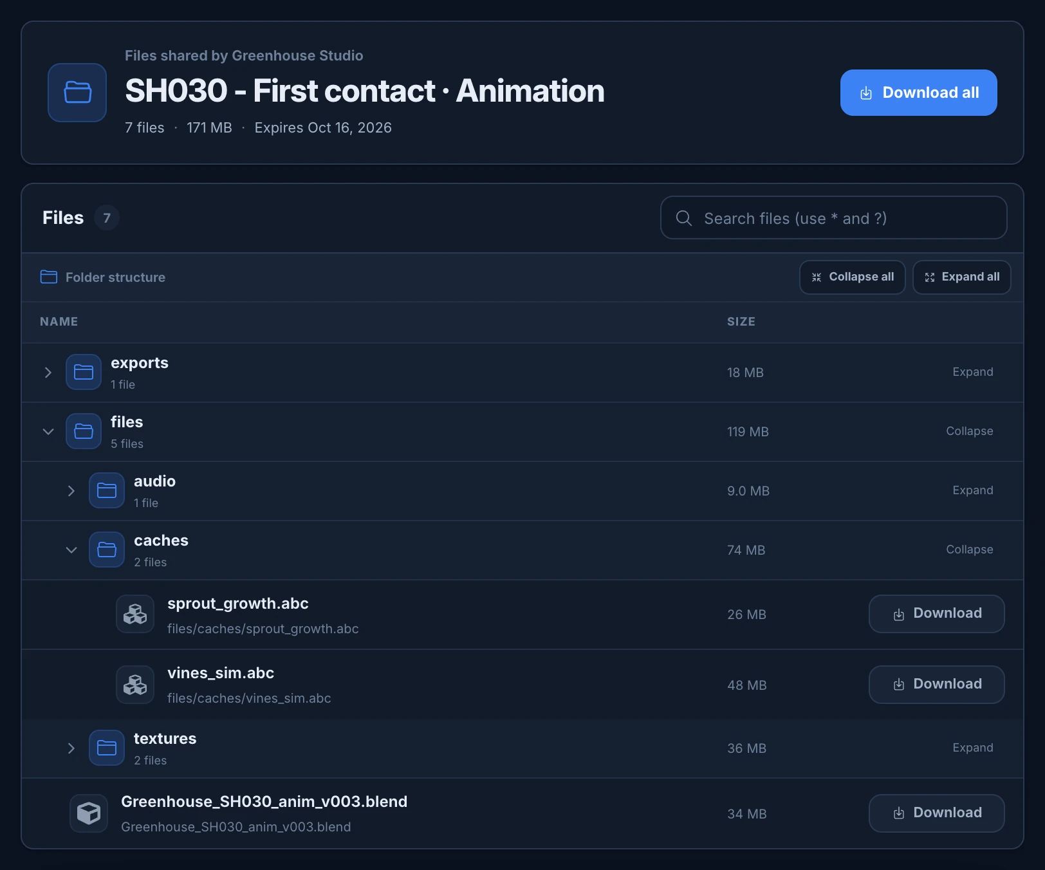Click the large folder icon beside the title
Image resolution: width=1045 pixels, height=870 pixels.
tap(77, 93)
